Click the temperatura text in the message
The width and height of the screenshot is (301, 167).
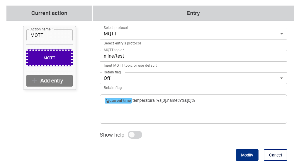tap(144, 101)
